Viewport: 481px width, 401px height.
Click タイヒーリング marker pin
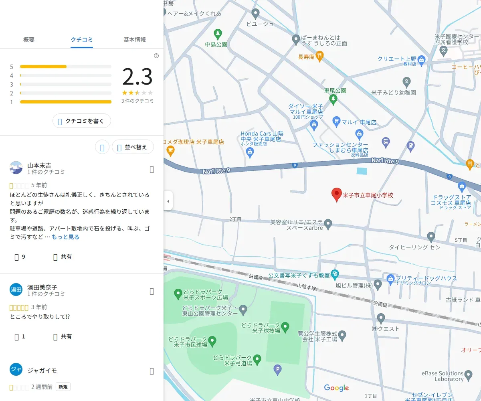point(431,236)
